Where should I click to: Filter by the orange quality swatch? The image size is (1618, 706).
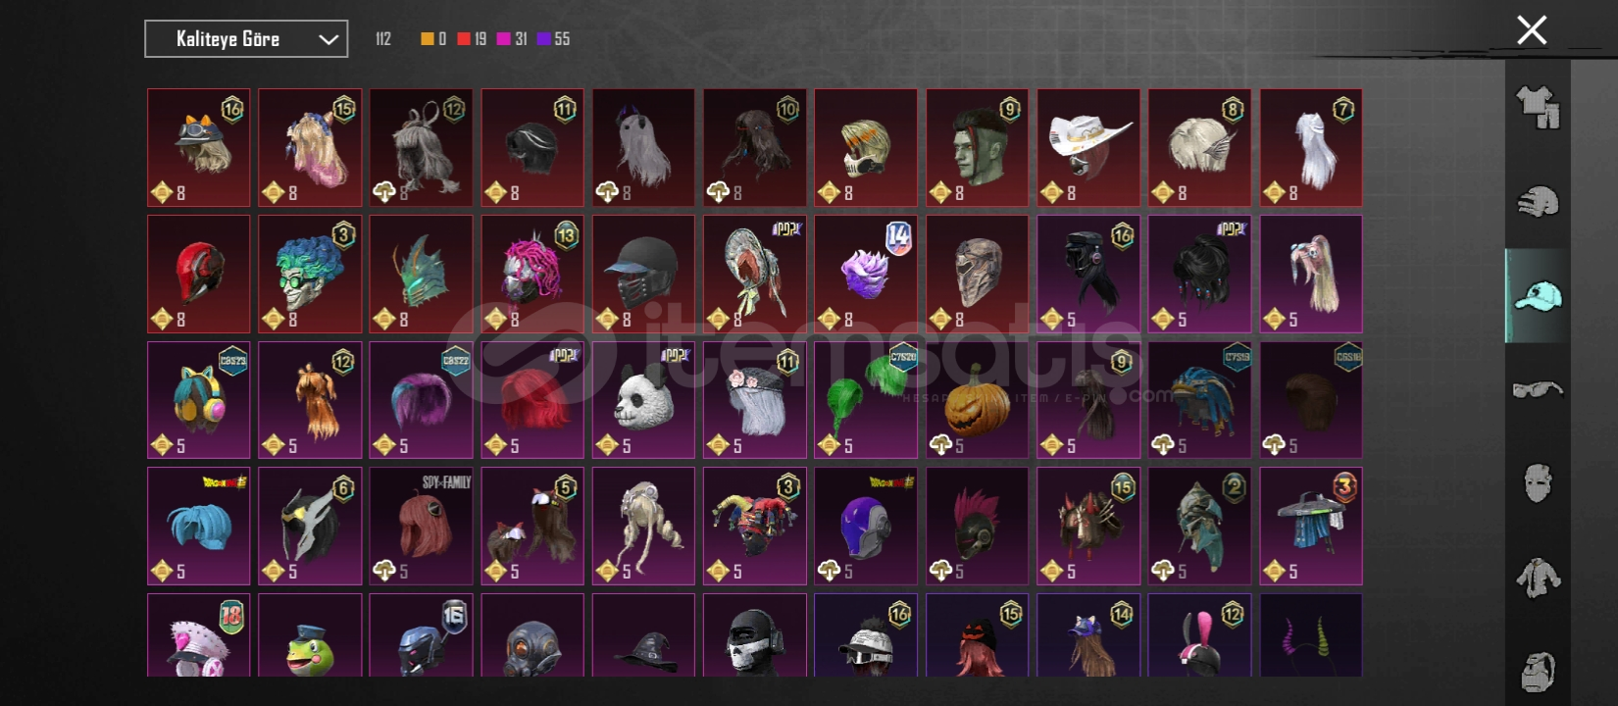[428, 39]
